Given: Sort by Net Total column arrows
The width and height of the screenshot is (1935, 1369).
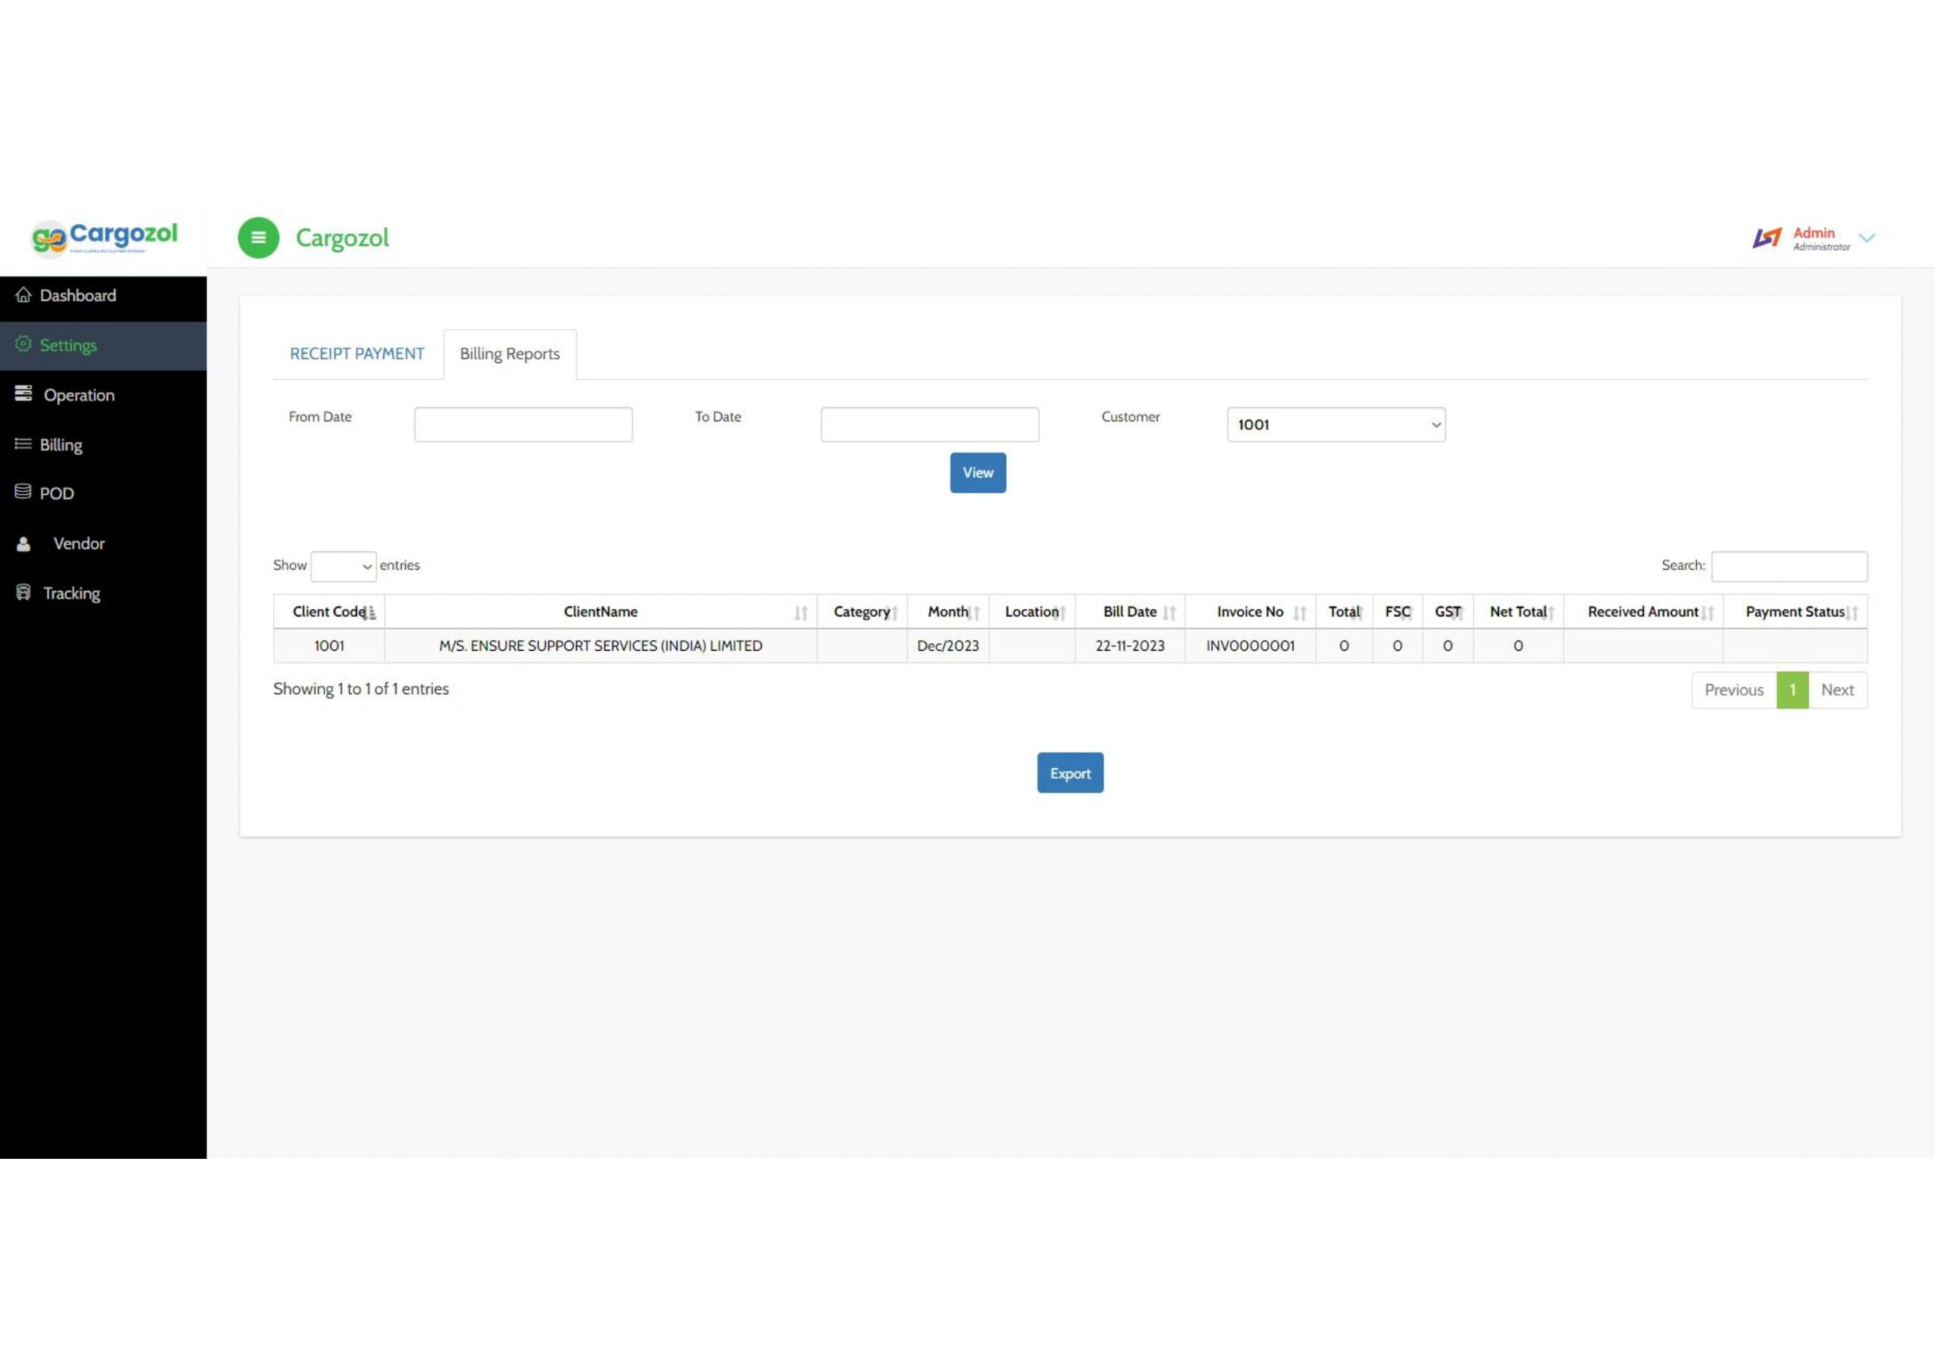Looking at the screenshot, I should [x=1548, y=613].
